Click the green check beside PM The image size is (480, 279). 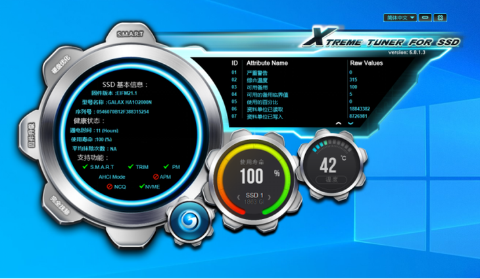pyautogui.click(x=166, y=166)
